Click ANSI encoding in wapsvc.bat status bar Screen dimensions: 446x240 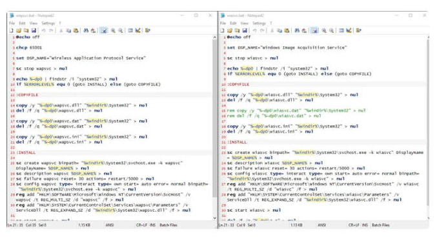(110, 225)
